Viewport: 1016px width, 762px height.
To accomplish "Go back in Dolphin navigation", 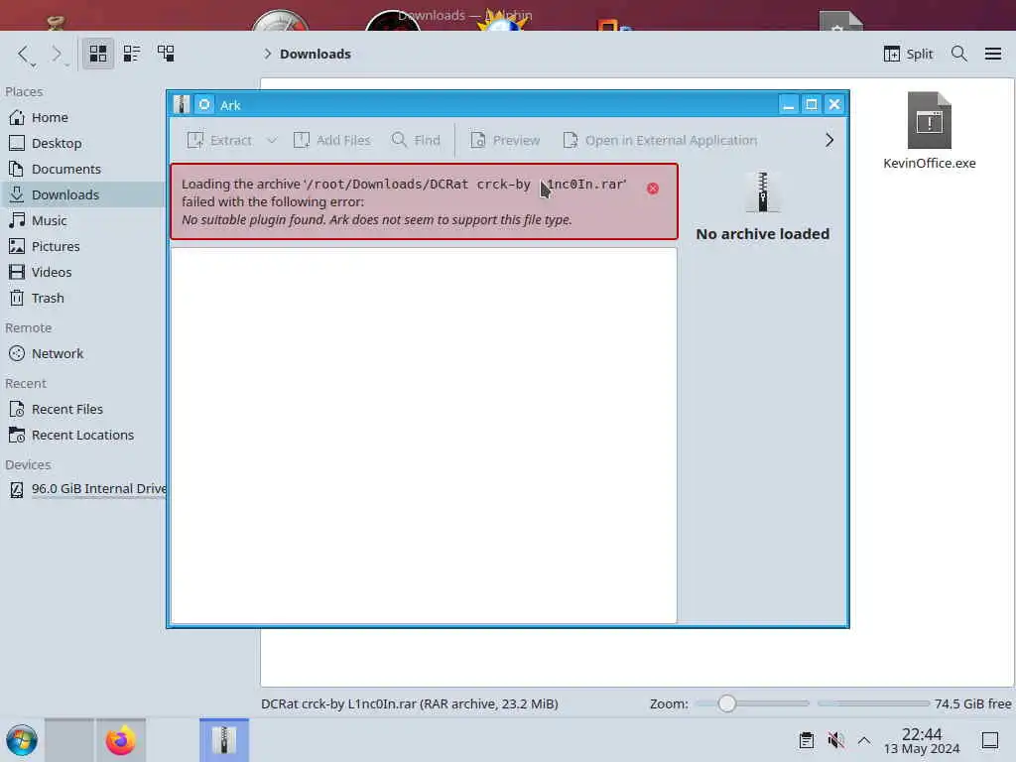I will [x=24, y=54].
